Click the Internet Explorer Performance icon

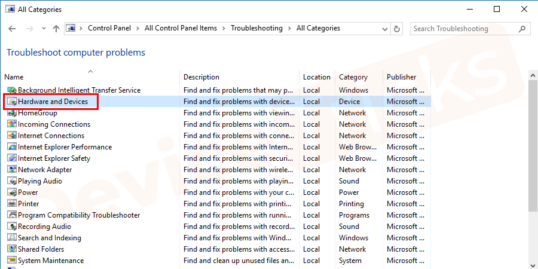(12, 147)
